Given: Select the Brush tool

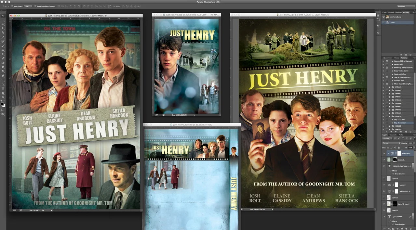Looking at the screenshot, I should pos(3,45).
